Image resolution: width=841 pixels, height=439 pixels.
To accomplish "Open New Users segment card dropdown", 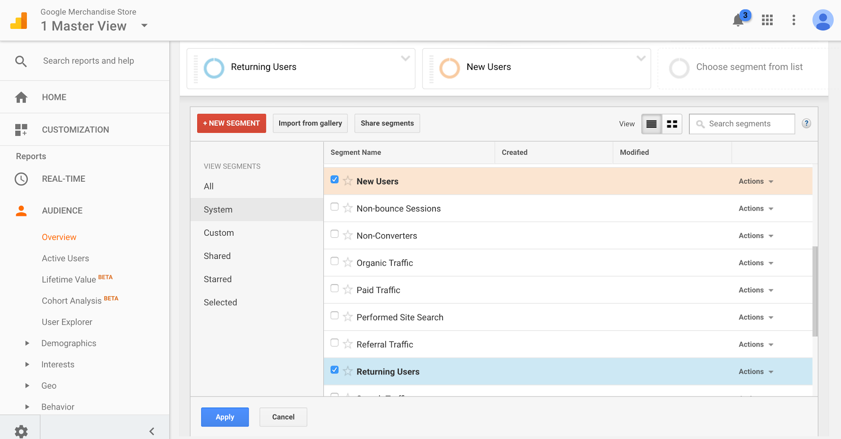I will tap(641, 58).
